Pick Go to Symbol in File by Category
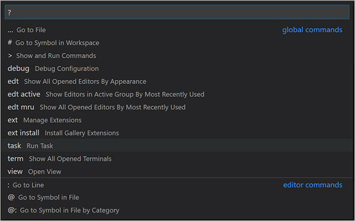355x221 pixels. click(x=177, y=210)
